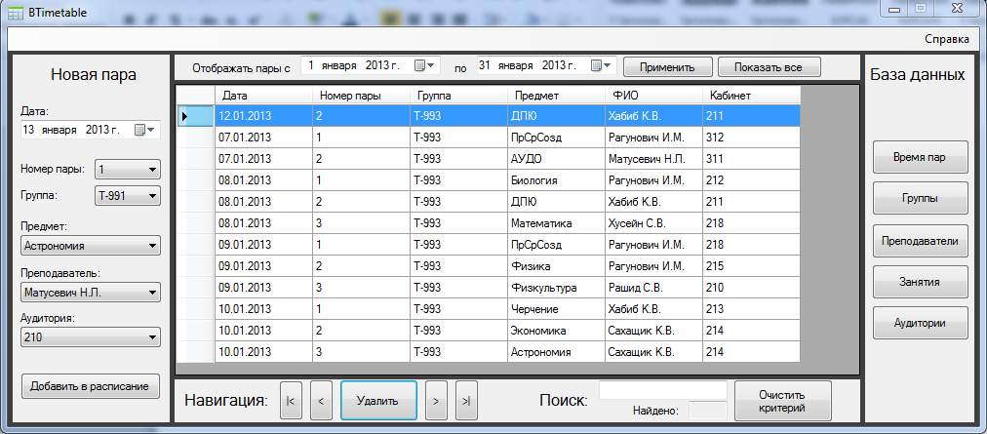Click the Рашид С.В. teacher cell
Viewport: 987px width, 434px height.
point(654,288)
